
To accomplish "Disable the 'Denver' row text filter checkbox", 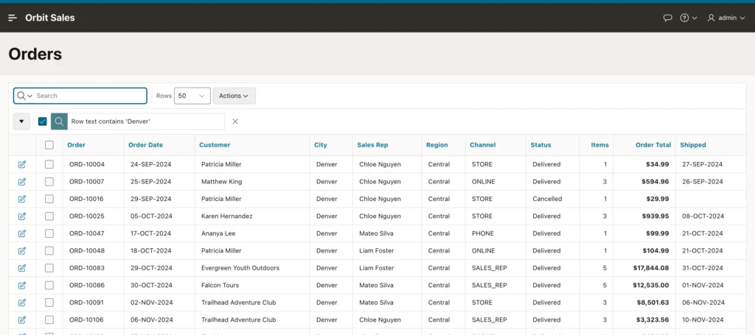I will pyautogui.click(x=42, y=121).
